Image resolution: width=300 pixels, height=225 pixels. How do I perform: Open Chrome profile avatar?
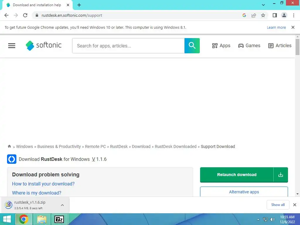[284, 15]
